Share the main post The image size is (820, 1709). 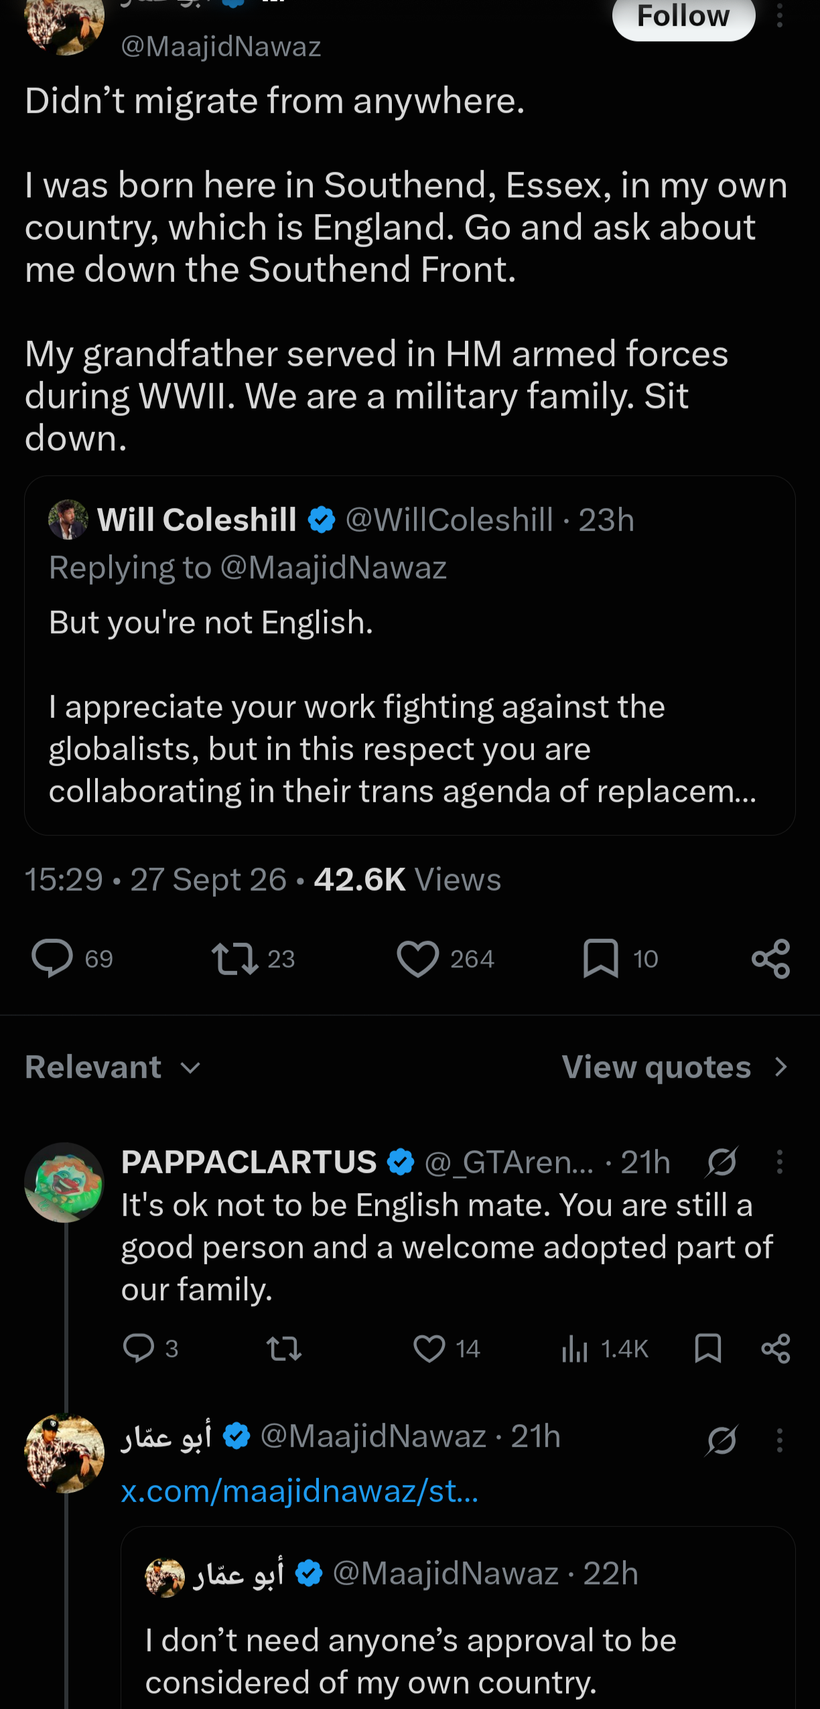771,959
